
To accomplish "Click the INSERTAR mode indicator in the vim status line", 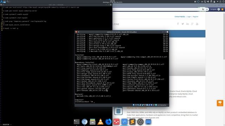I will click(6, 125).
